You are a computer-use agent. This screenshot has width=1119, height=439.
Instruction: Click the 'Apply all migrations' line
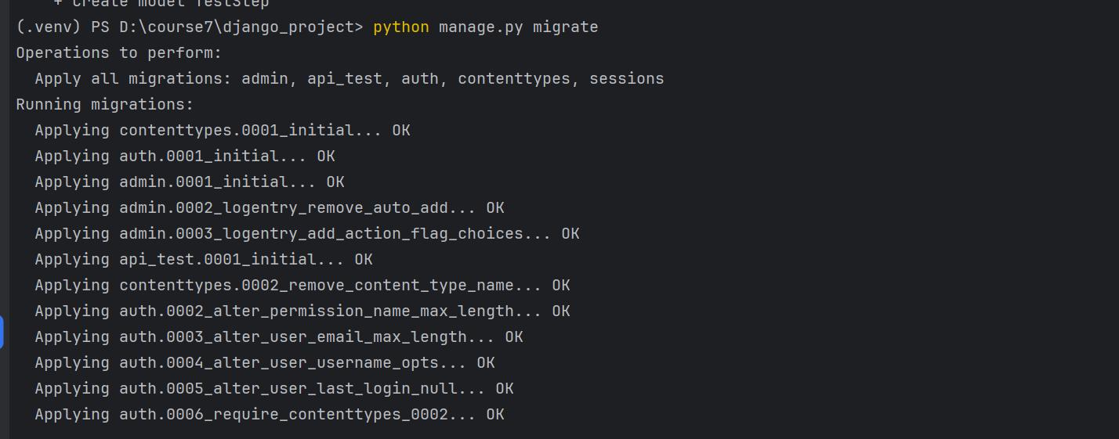click(349, 79)
